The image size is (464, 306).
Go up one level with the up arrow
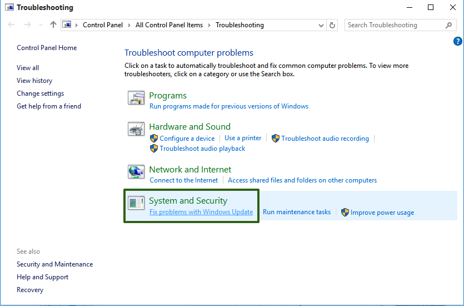(x=53, y=24)
